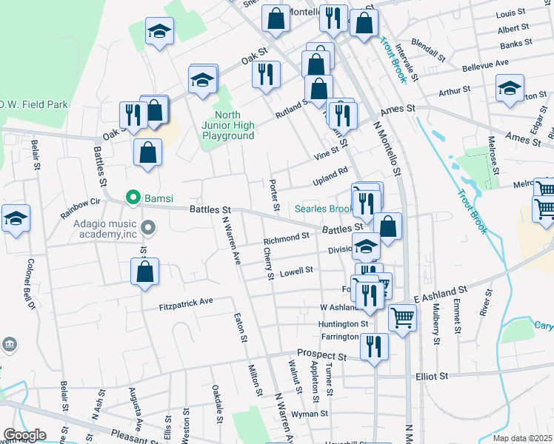The width and height of the screenshot is (554, 444).
Task: Click the museum icon at the left map edge
Action: coord(10,346)
